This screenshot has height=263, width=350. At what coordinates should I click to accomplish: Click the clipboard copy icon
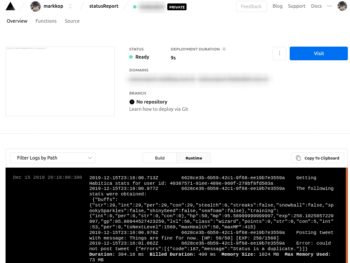(298, 158)
